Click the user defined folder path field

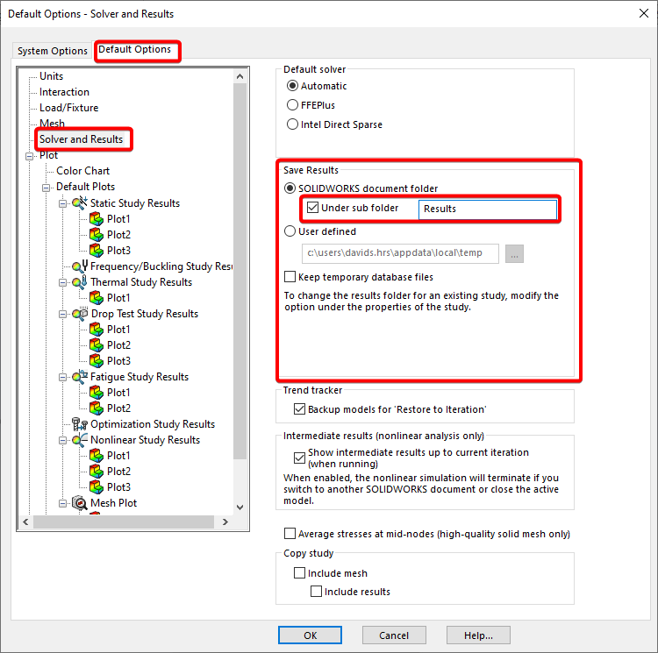click(x=400, y=253)
